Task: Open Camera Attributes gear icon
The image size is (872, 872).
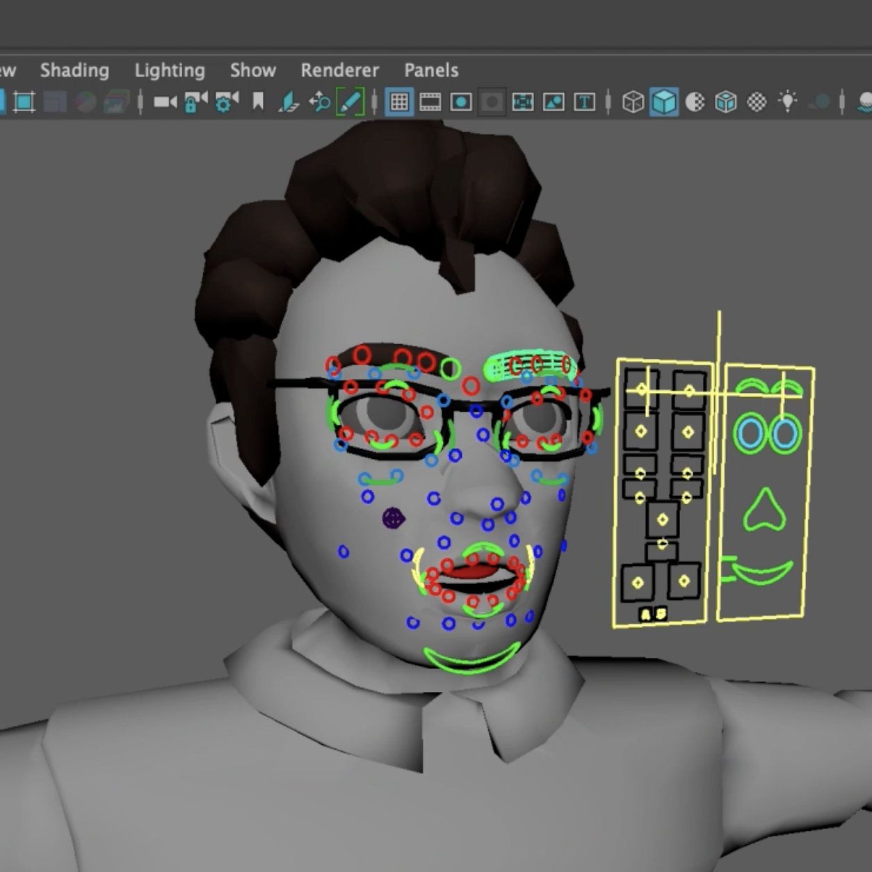Action: tap(227, 102)
